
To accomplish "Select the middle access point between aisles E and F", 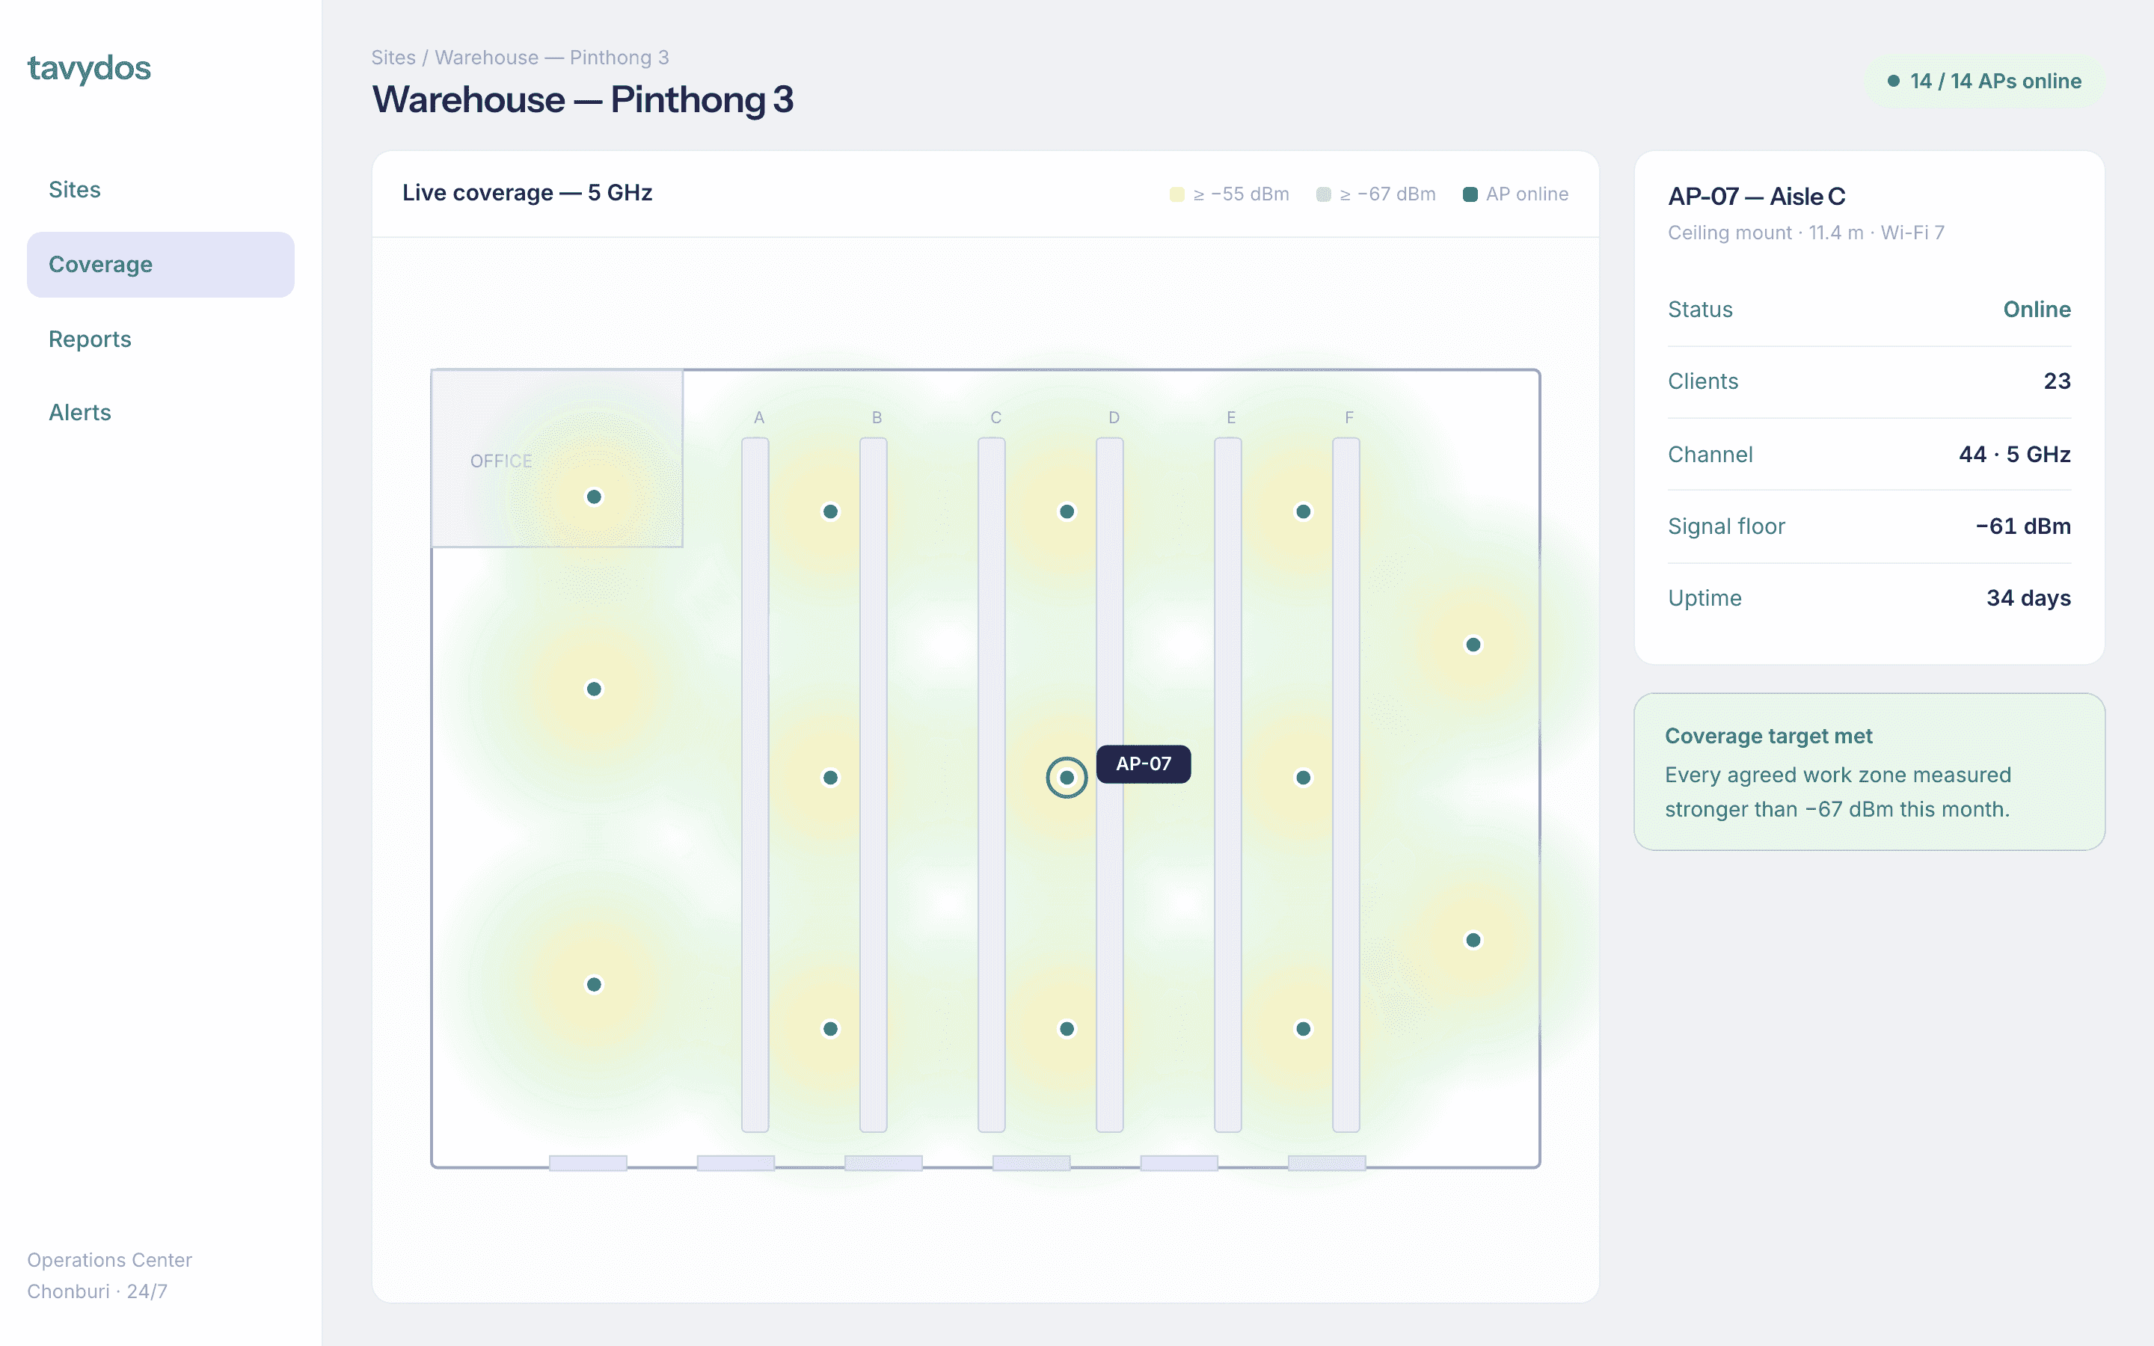I will coord(1303,778).
